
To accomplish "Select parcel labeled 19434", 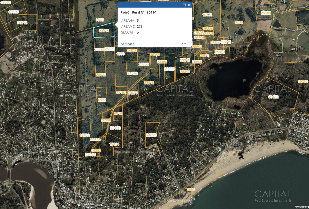I will click(114, 144).
